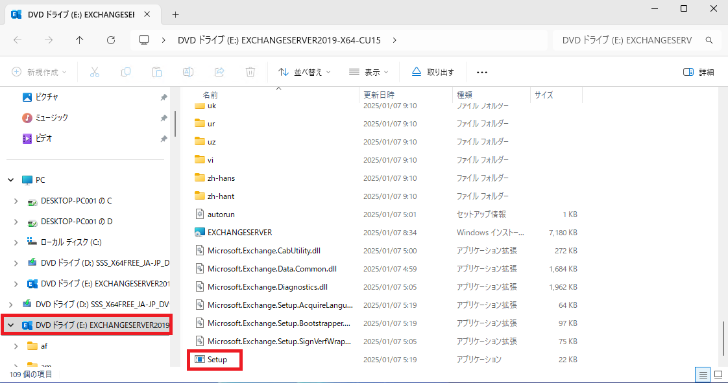Viewport: 728px width, 383px height.
Task: Click the navigation pane vertical scrollbar
Action: (175, 124)
